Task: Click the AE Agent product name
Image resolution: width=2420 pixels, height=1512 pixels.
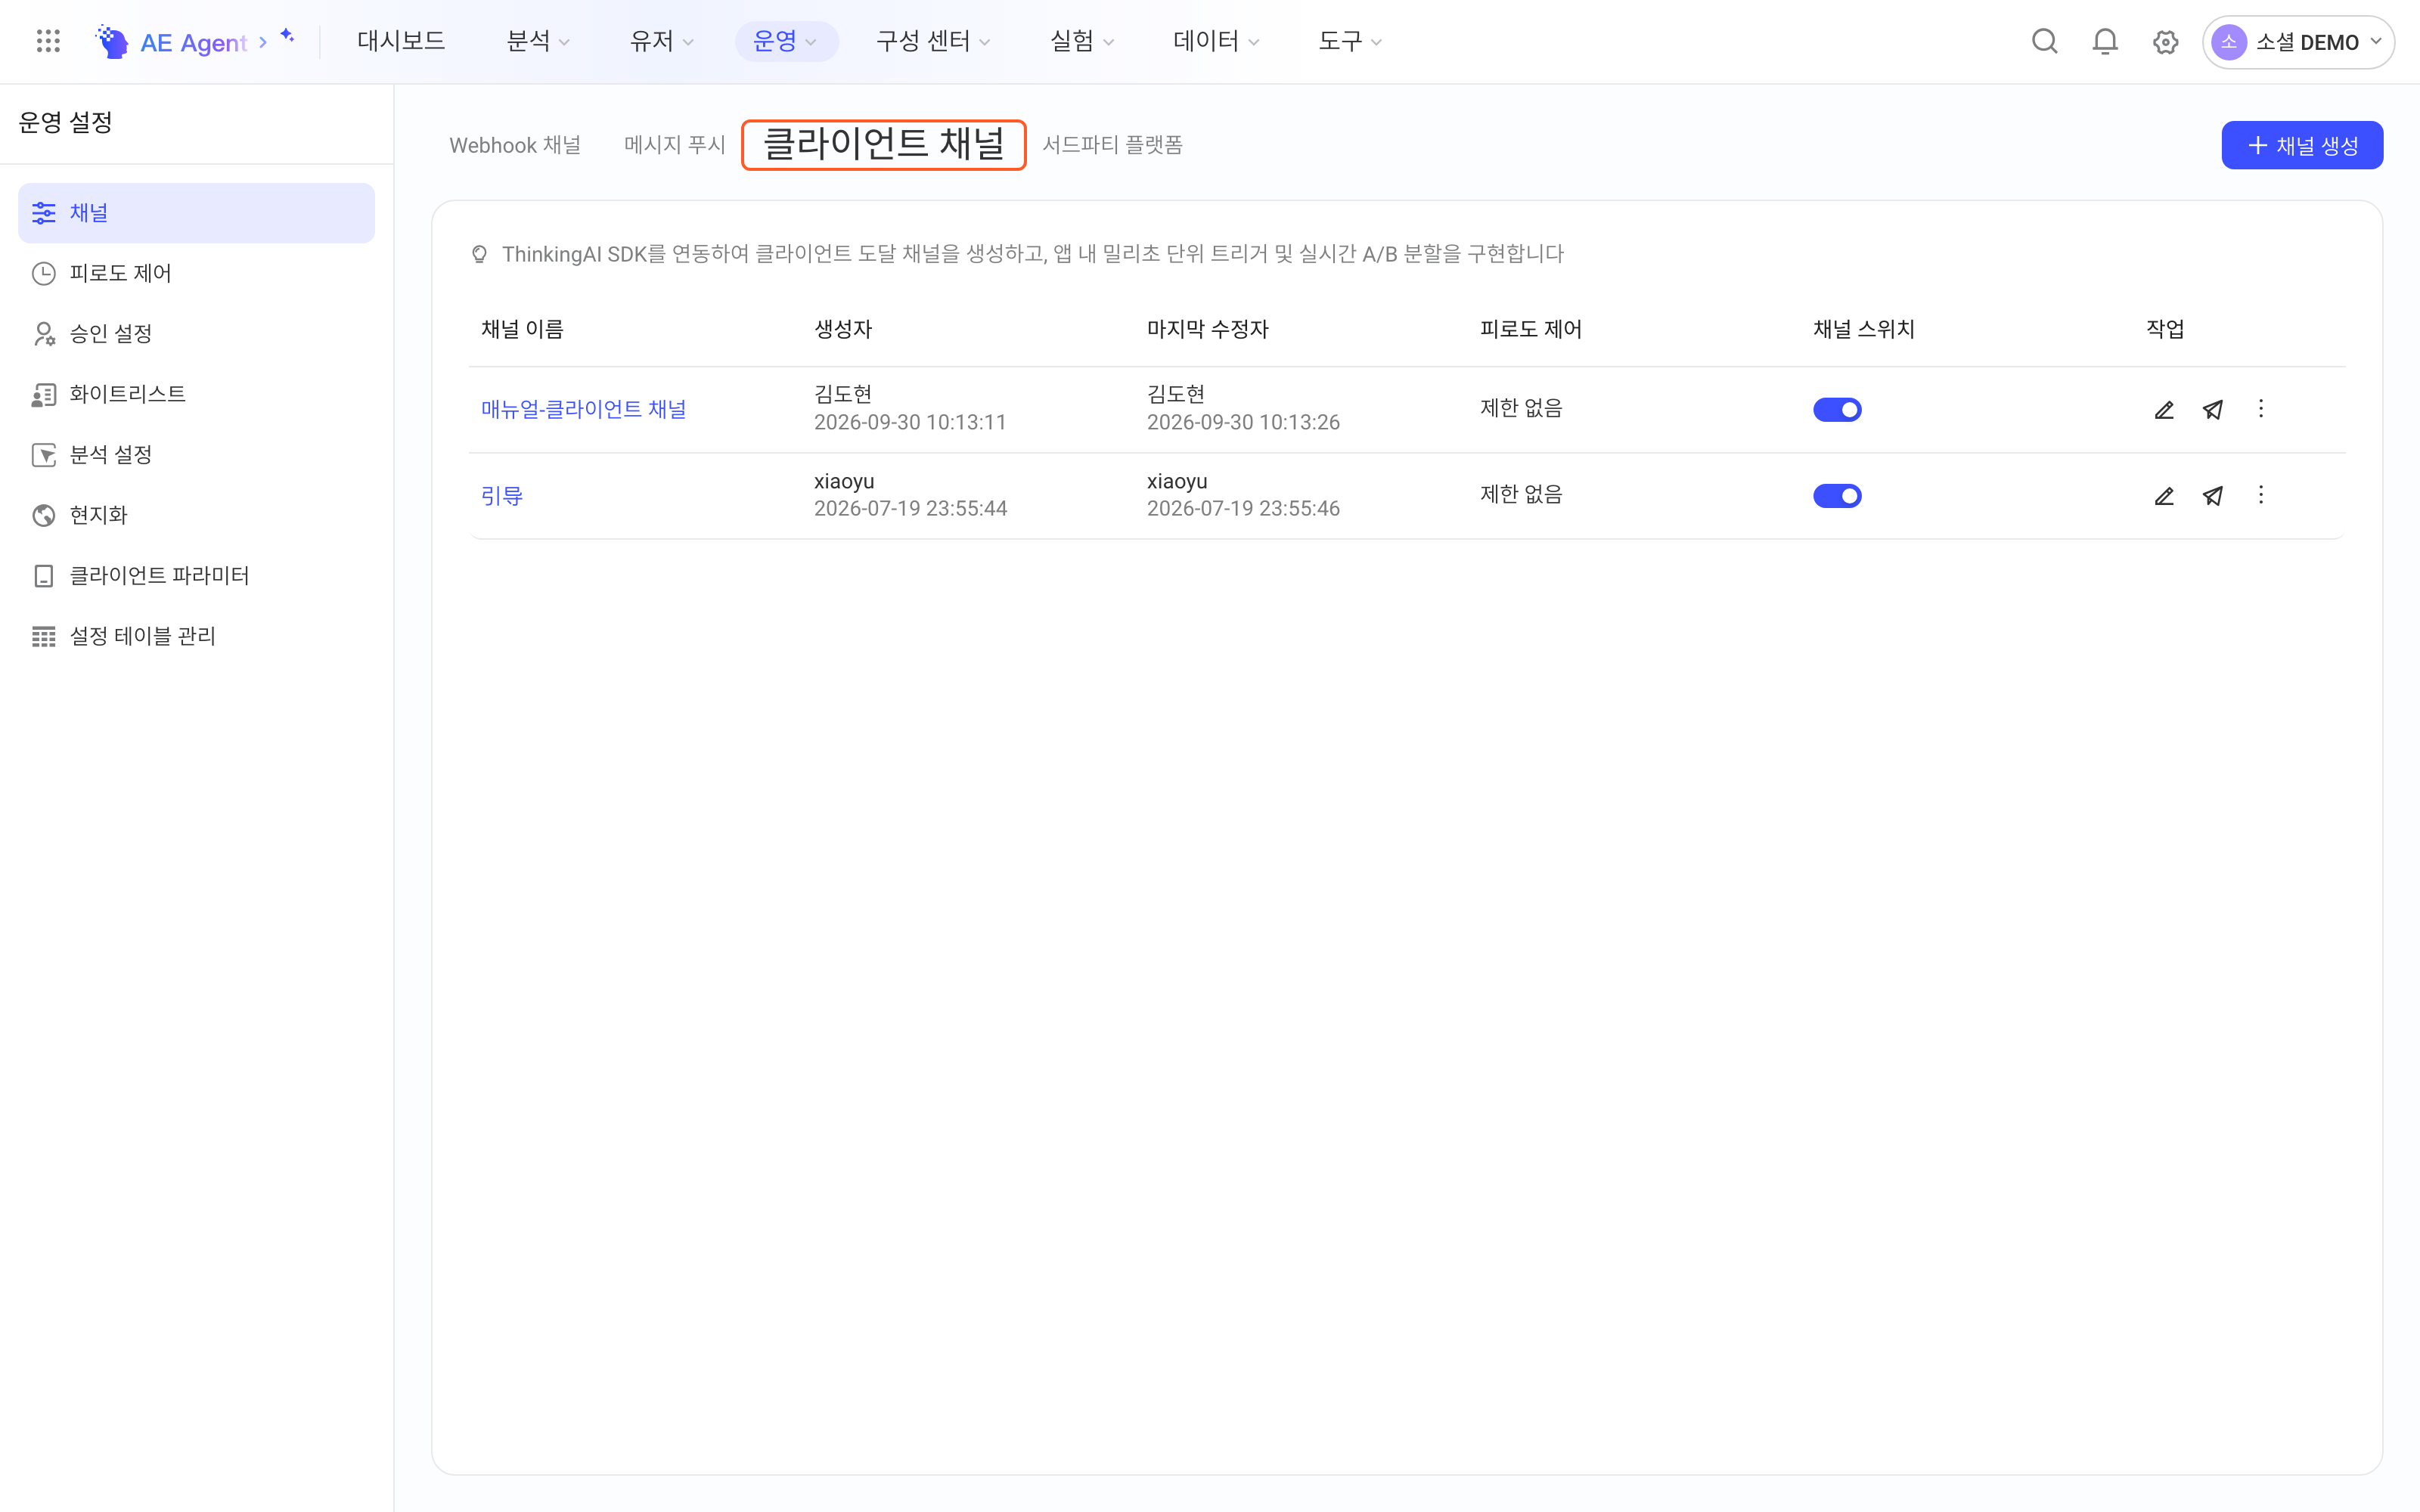Action: click(x=193, y=42)
